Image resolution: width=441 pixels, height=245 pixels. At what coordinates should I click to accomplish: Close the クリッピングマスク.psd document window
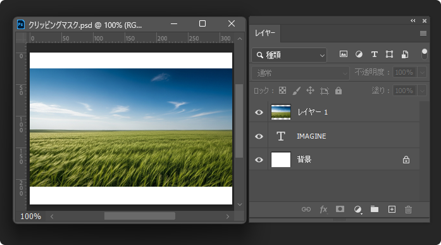click(232, 23)
